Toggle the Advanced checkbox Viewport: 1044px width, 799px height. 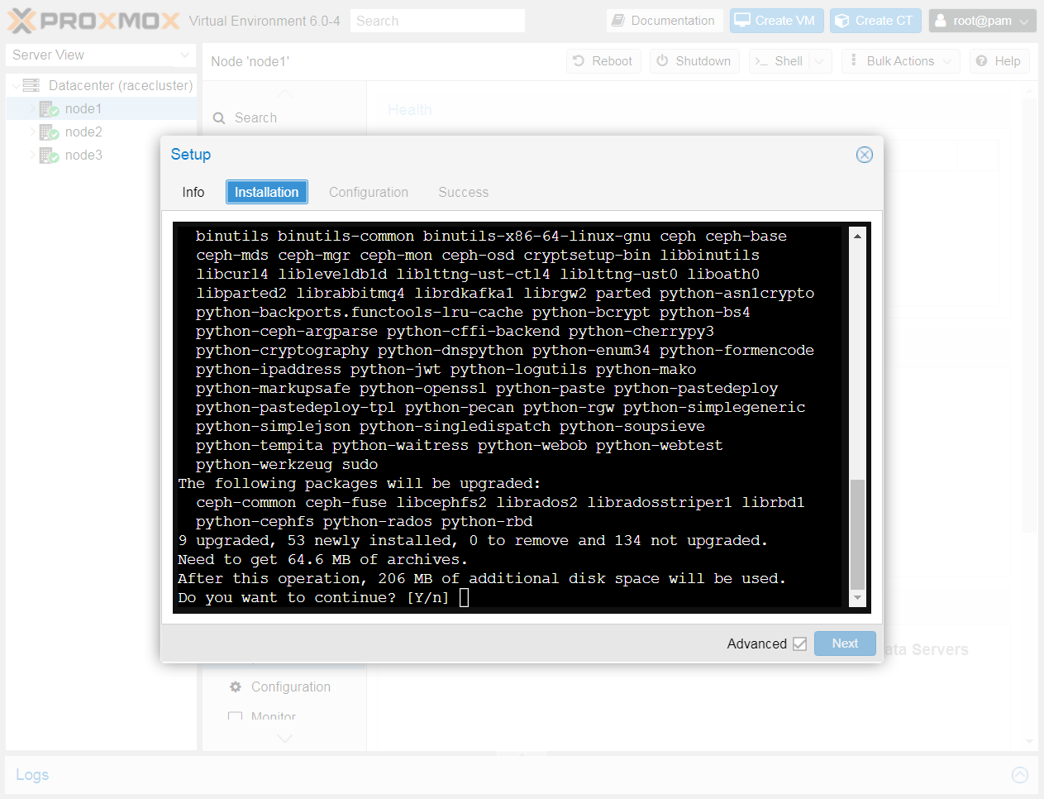pos(799,644)
